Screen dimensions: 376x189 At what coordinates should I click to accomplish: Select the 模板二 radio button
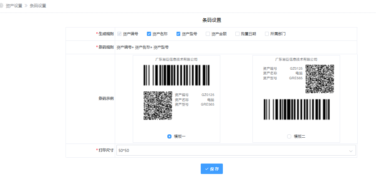(289, 136)
